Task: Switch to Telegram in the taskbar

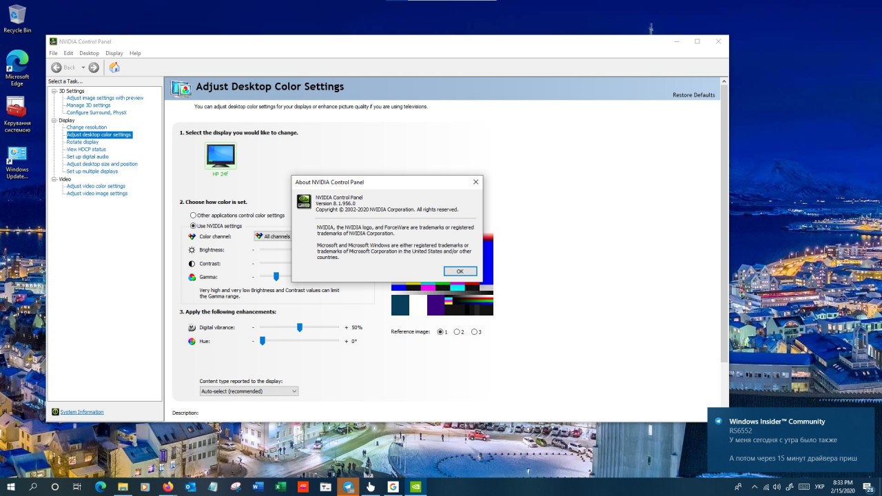Action: tap(349, 486)
